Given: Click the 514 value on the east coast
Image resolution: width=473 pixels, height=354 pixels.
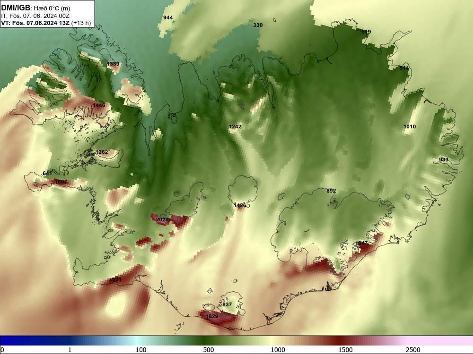Looking at the screenshot, I should 404,68.
